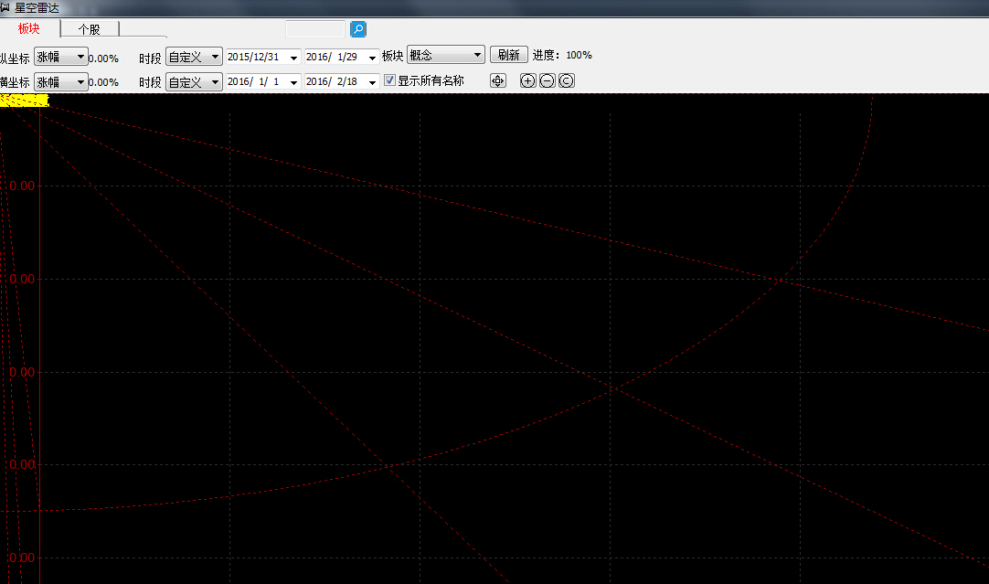
Task: Switch to the 个股 tab
Action: (x=90, y=29)
